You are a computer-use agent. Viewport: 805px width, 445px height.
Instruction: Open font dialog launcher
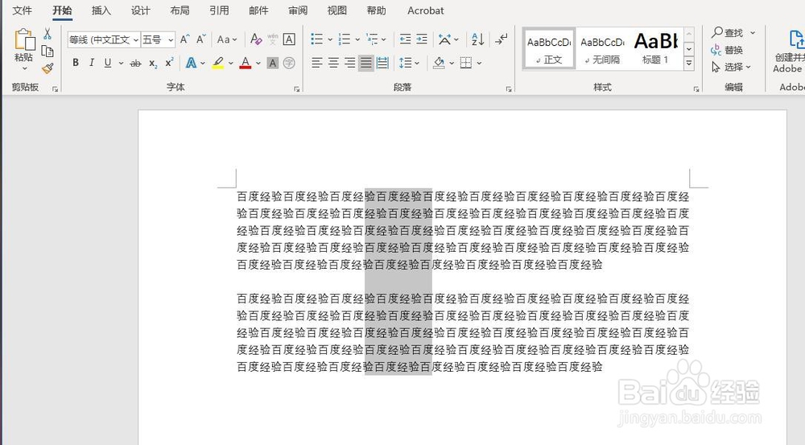pos(297,89)
